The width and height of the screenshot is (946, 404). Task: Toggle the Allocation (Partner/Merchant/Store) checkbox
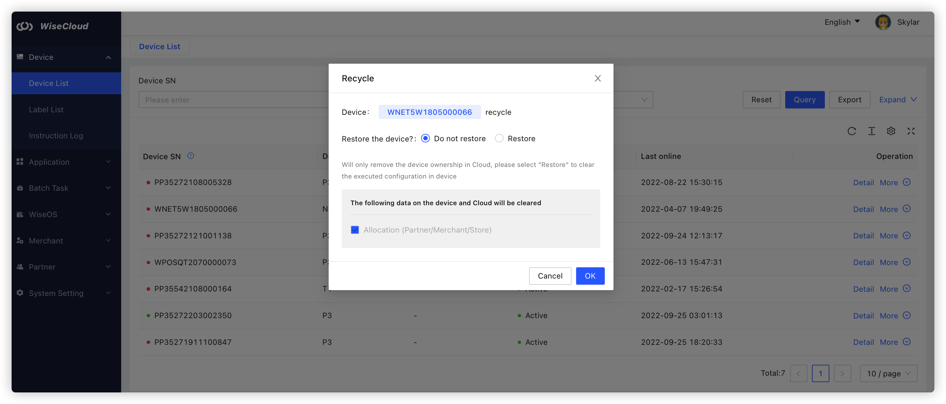pyautogui.click(x=355, y=230)
